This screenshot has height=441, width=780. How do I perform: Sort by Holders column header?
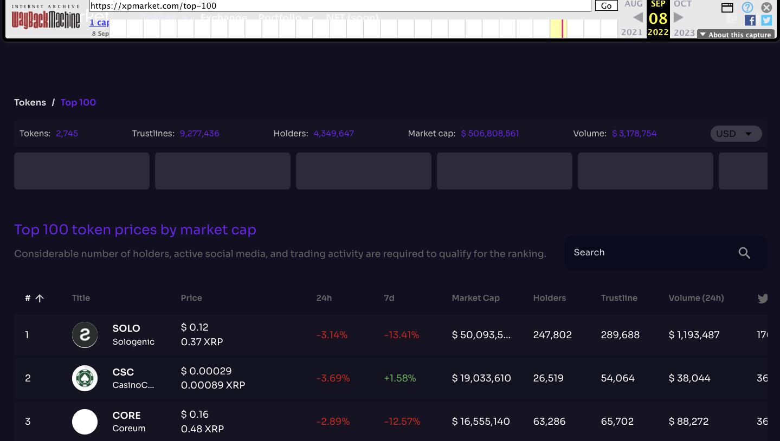pyautogui.click(x=550, y=298)
